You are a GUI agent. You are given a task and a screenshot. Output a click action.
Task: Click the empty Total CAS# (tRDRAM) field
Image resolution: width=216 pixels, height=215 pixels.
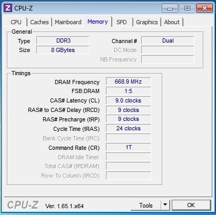(x=128, y=166)
